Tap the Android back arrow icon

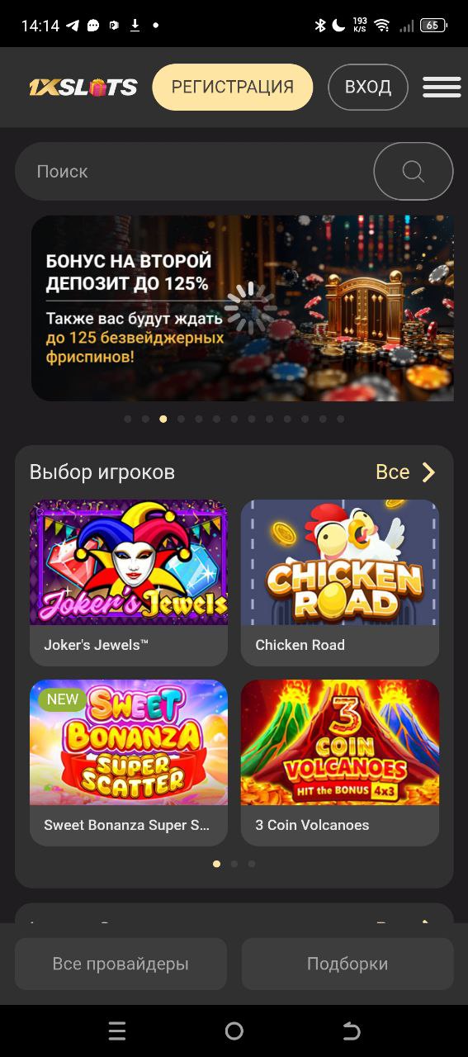(x=352, y=1031)
